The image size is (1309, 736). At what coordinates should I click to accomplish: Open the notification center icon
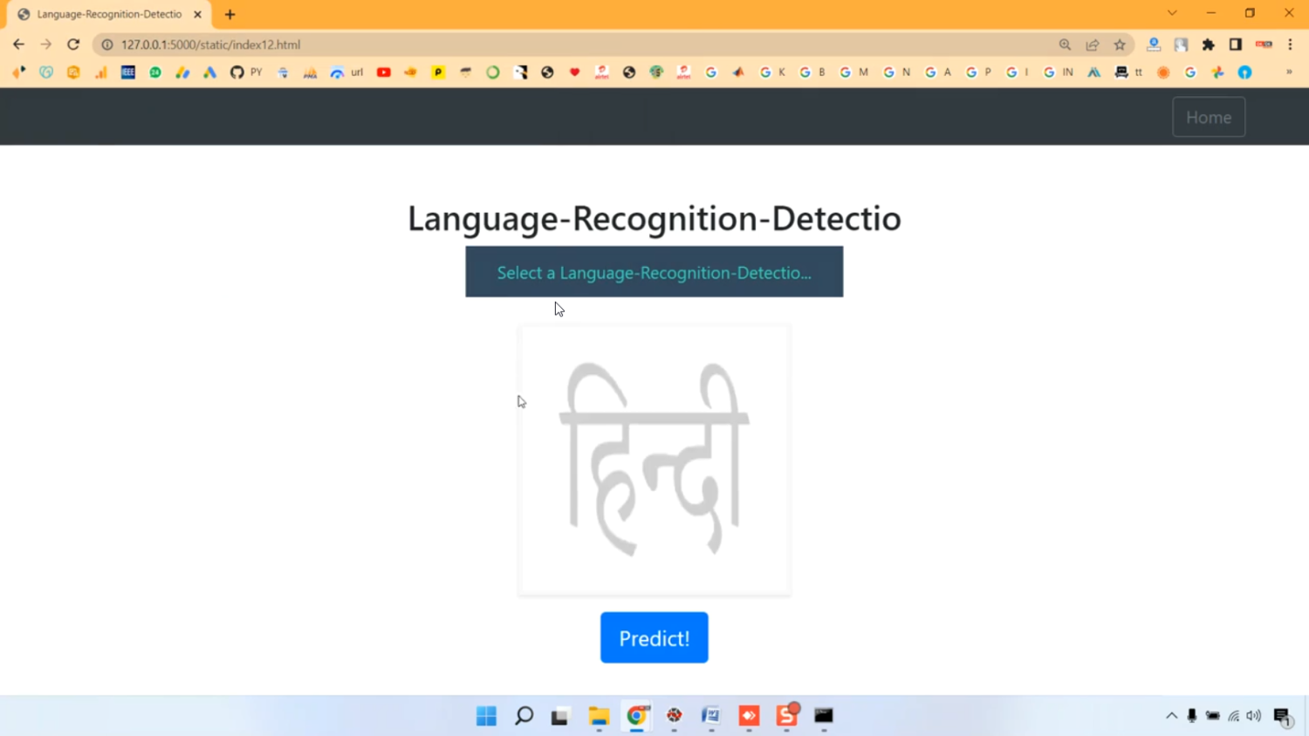pyautogui.click(x=1283, y=717)
